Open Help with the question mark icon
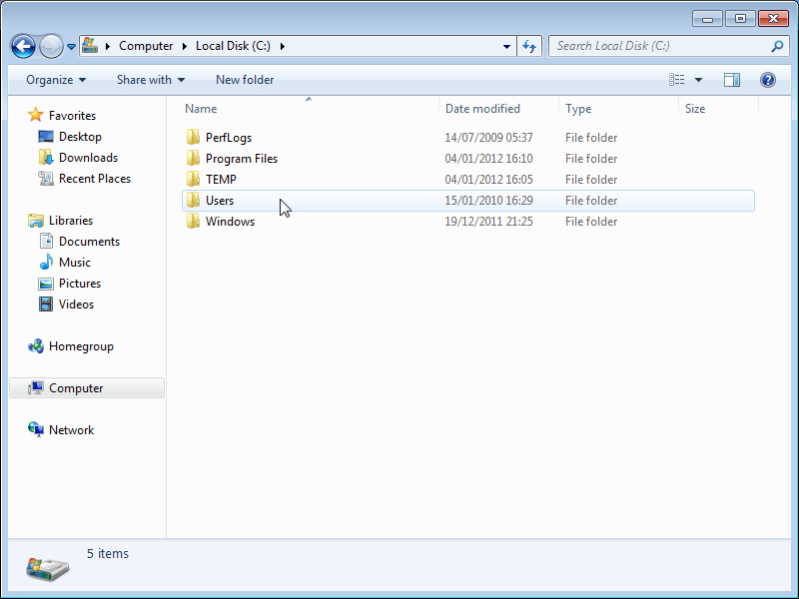The width and height of the screenshot is (799, 599). point(767,80)
